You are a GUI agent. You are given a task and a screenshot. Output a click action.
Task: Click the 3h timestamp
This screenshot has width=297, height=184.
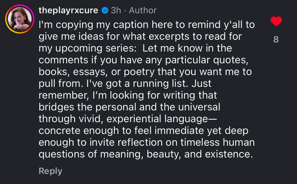[116, 10]
